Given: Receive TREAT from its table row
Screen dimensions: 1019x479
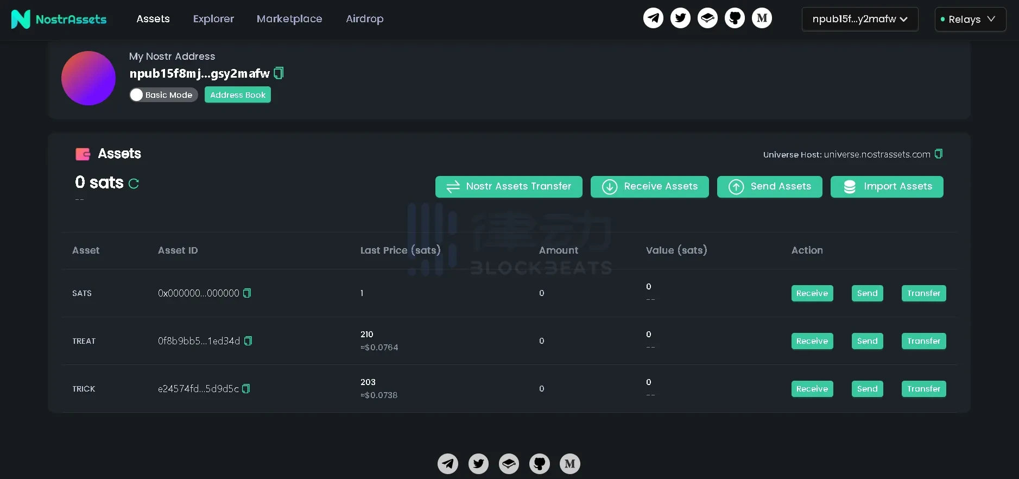Looking at the screenshot, I should [x=812, y=341].
